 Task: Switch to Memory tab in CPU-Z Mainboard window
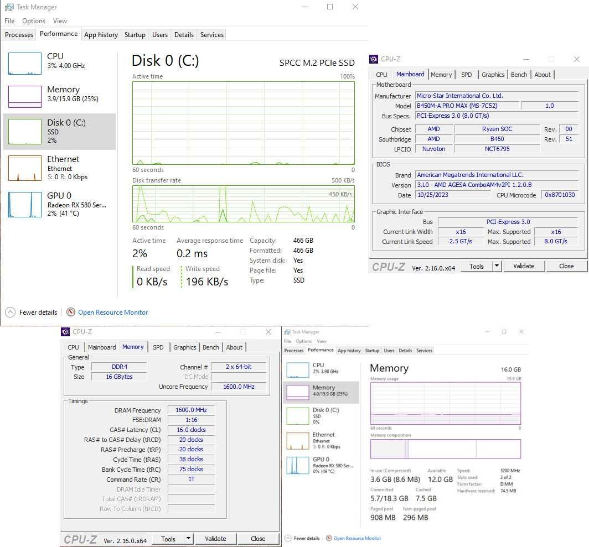click(x=441, y=75)
